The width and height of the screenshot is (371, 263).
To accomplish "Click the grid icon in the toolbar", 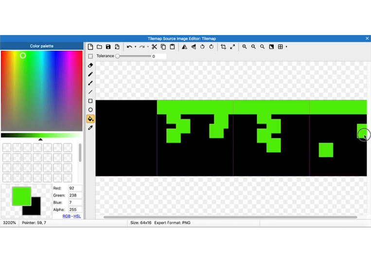I will [281, 47].
